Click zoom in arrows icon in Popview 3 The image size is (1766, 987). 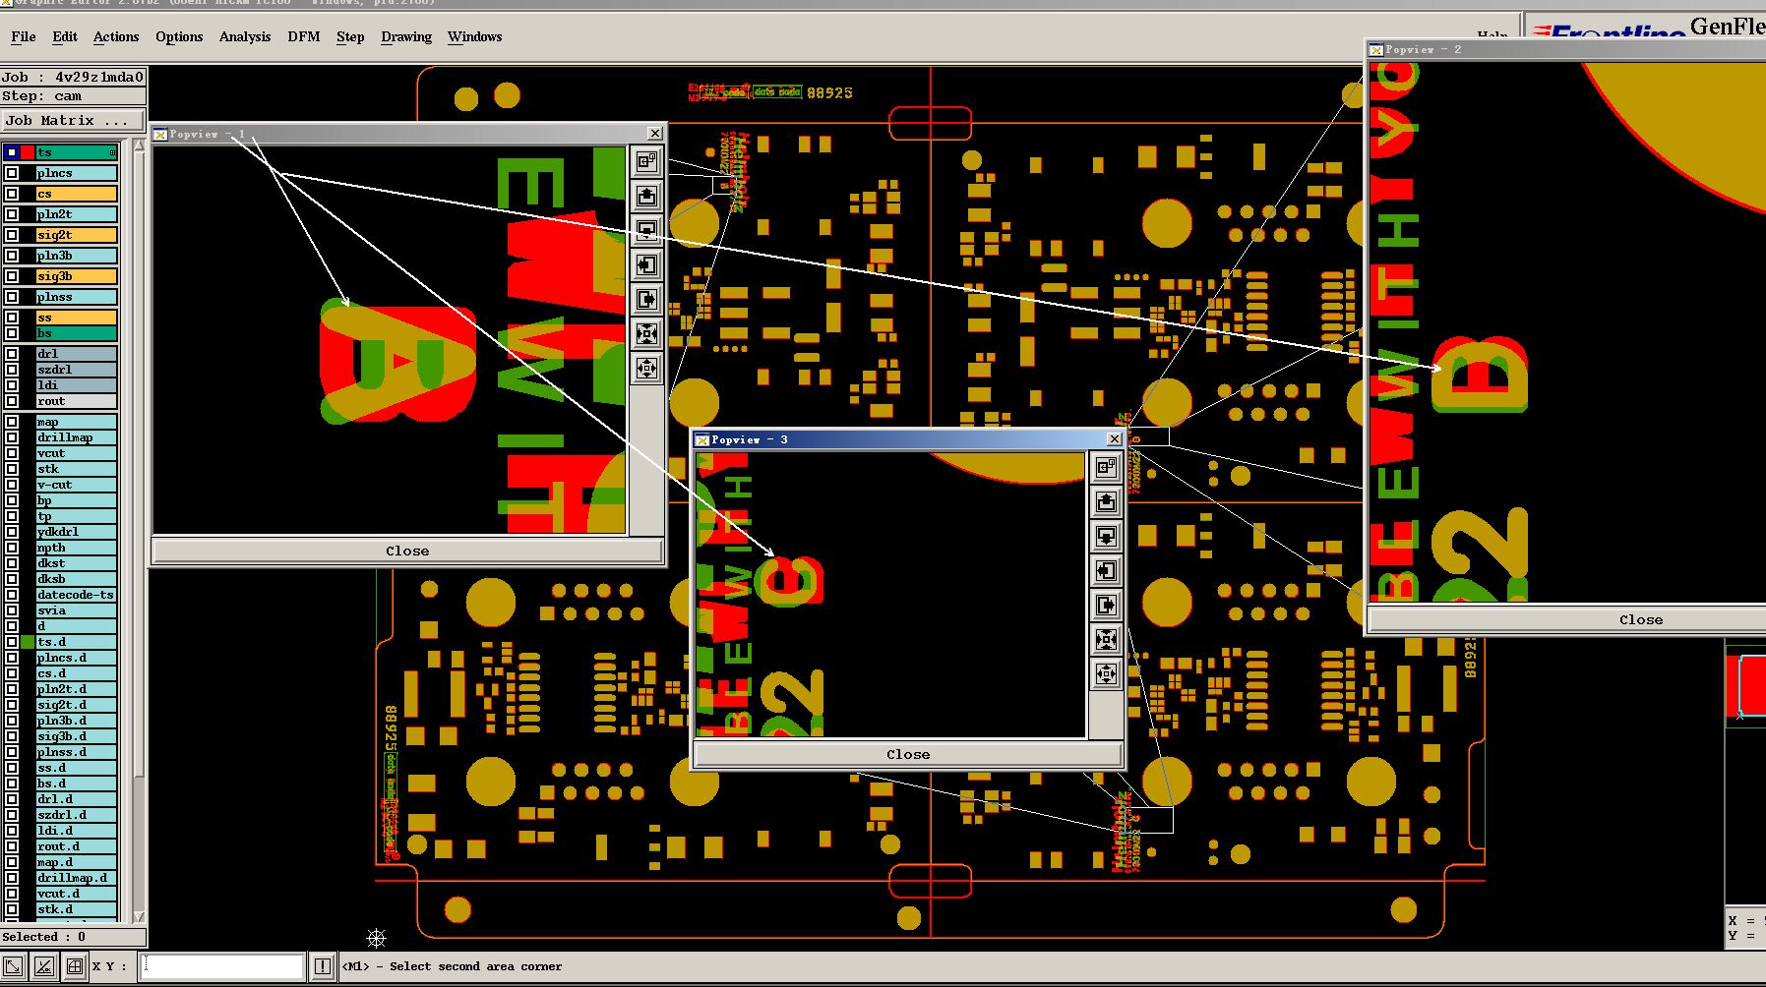pos(1106,640)
